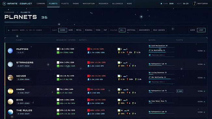Click View for Muffins planet
The image size is (212, 119).
pyautogui.click(x=201, y=51)
